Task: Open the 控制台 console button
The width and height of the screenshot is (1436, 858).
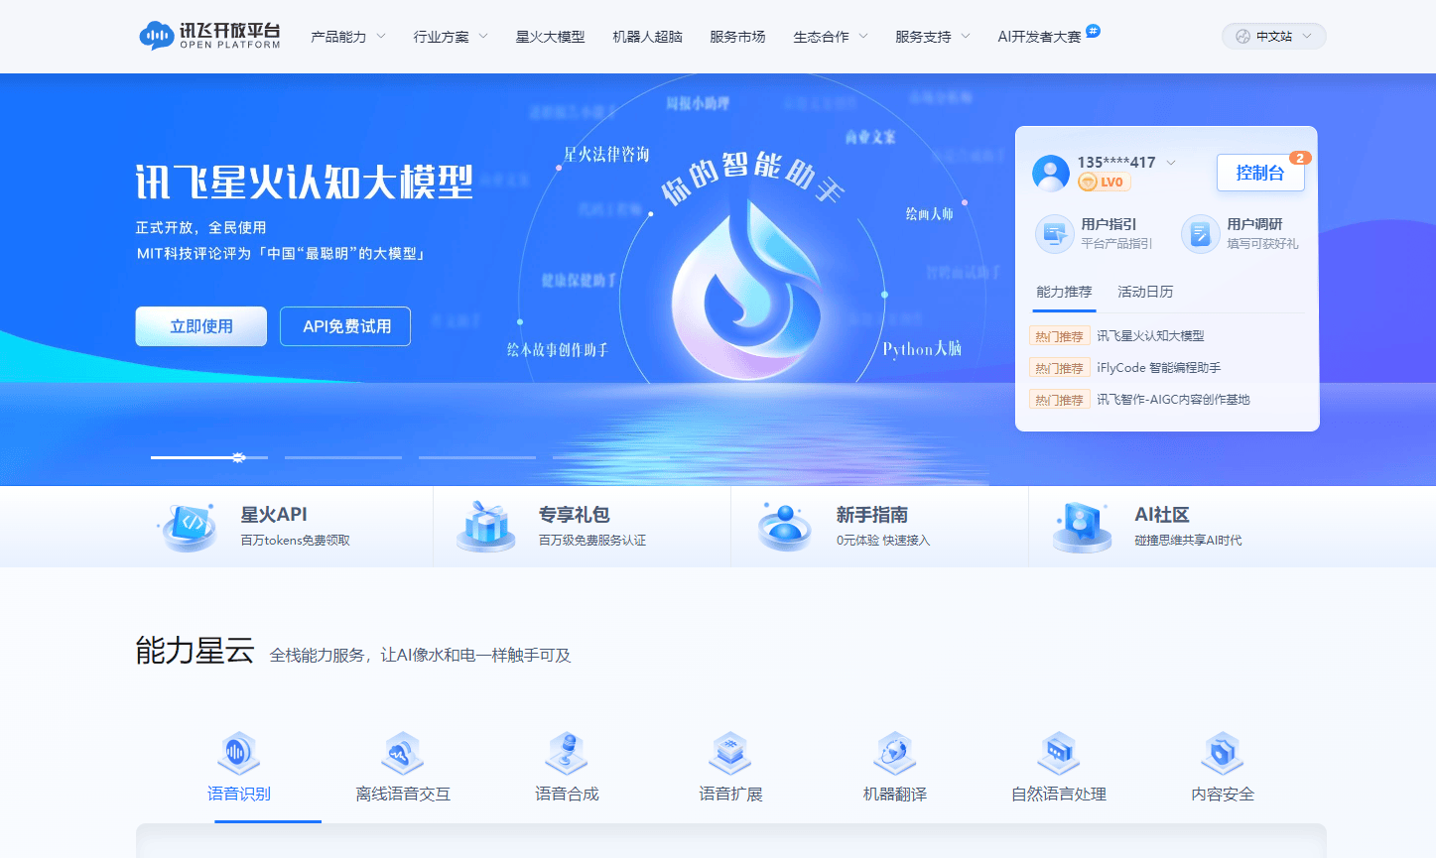Action: [1260, 173]
